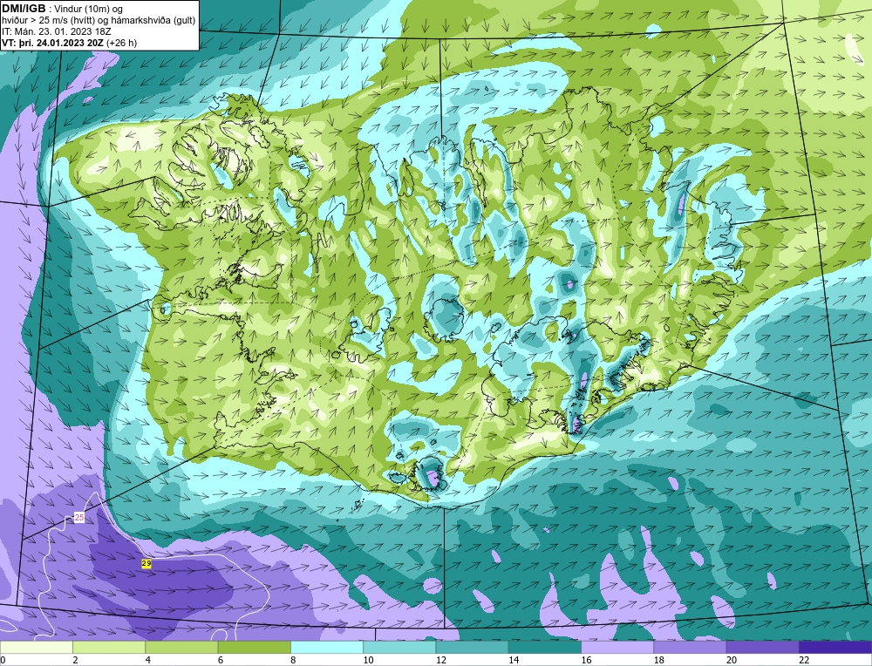Click the yellow max gust label 29

coord(146,563)
